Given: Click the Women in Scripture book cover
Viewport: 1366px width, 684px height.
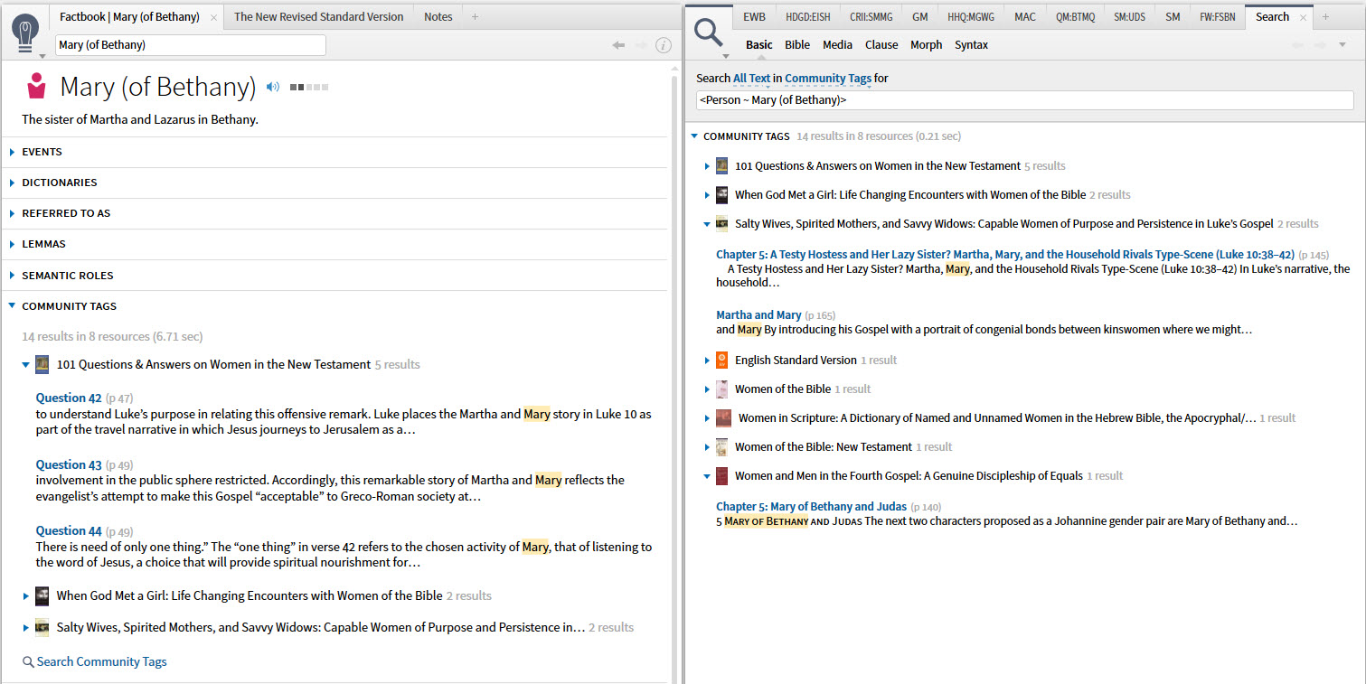Looking at the screenshot, I should [722, 418].
